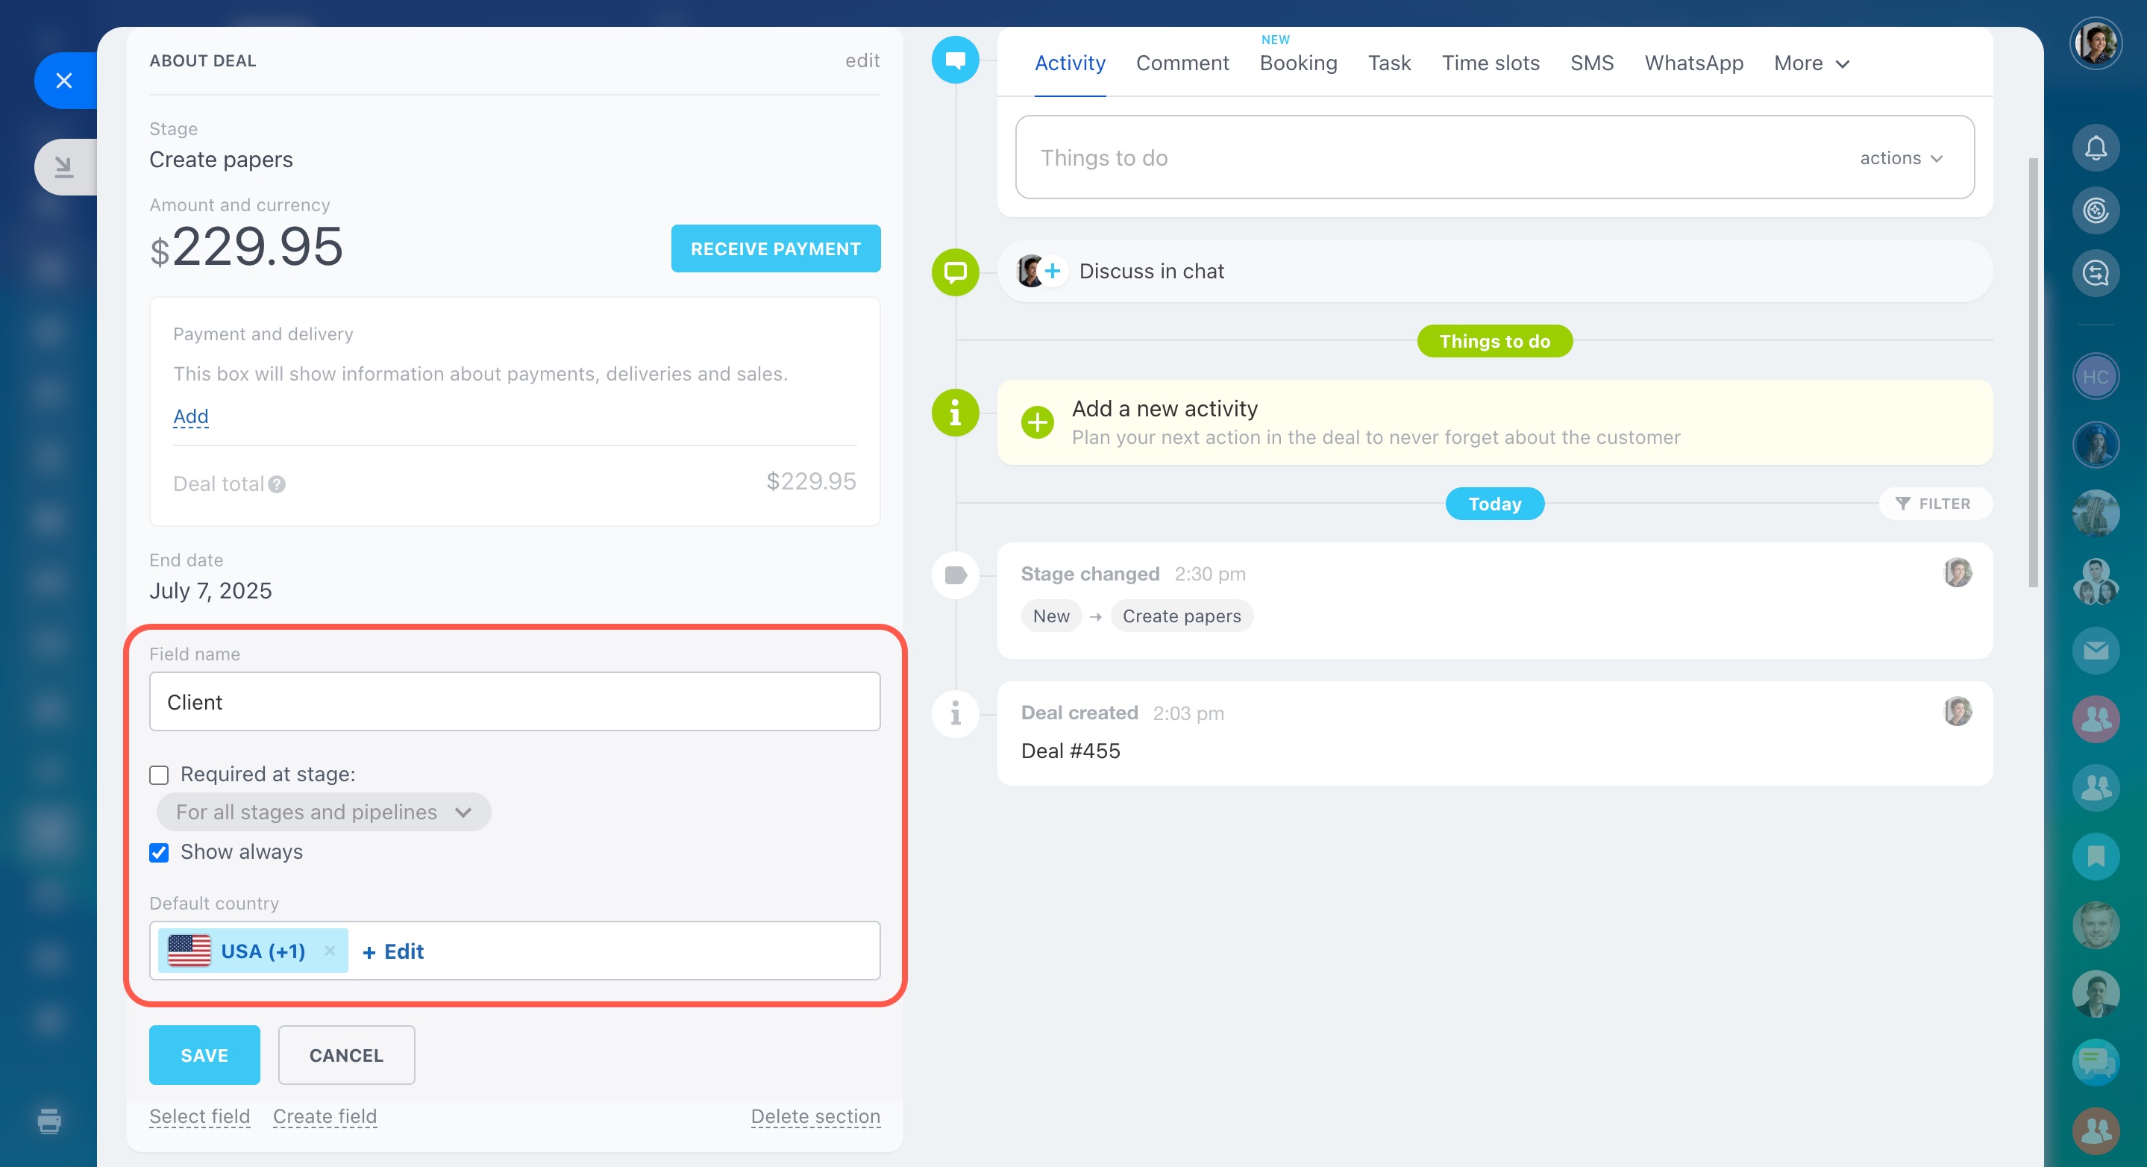Switch to the Comment tab
Screen dimensions: 2147x1167
(1182, 63)
